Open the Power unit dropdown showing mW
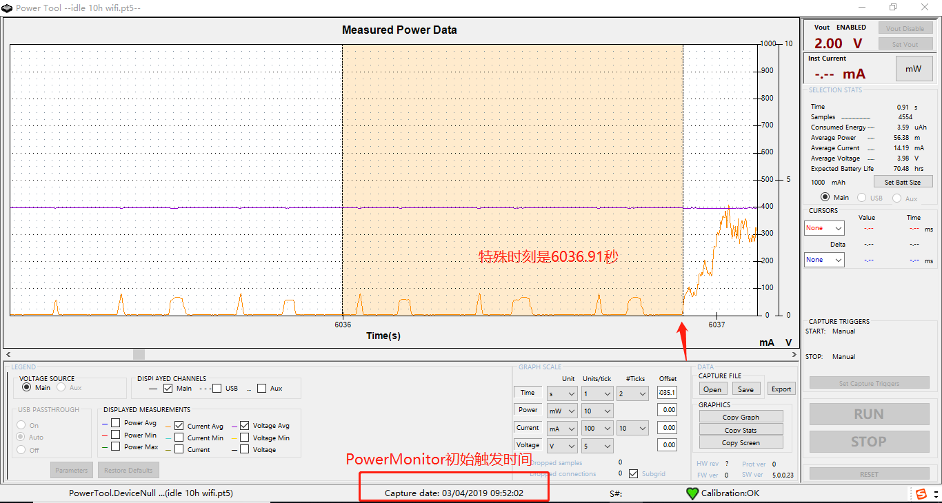942x503 pixels. pos(562,411)
